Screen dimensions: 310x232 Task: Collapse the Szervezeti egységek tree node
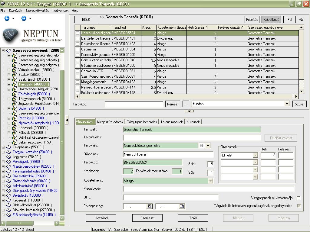[3, 50]
